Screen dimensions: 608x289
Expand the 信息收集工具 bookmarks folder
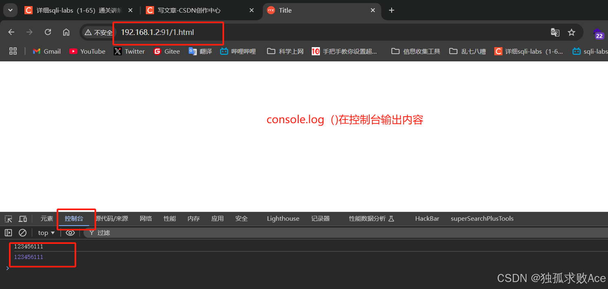click(415, 51)
